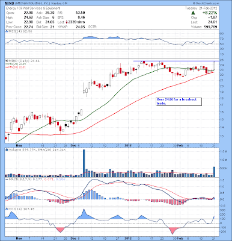232x241 pixels.
Task: Click the -200 label on the CCI axis
Action: click(x=224, y=231)
